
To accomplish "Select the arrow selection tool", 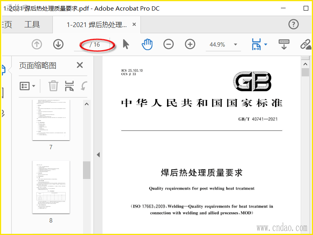I will (x=126, y=44).
